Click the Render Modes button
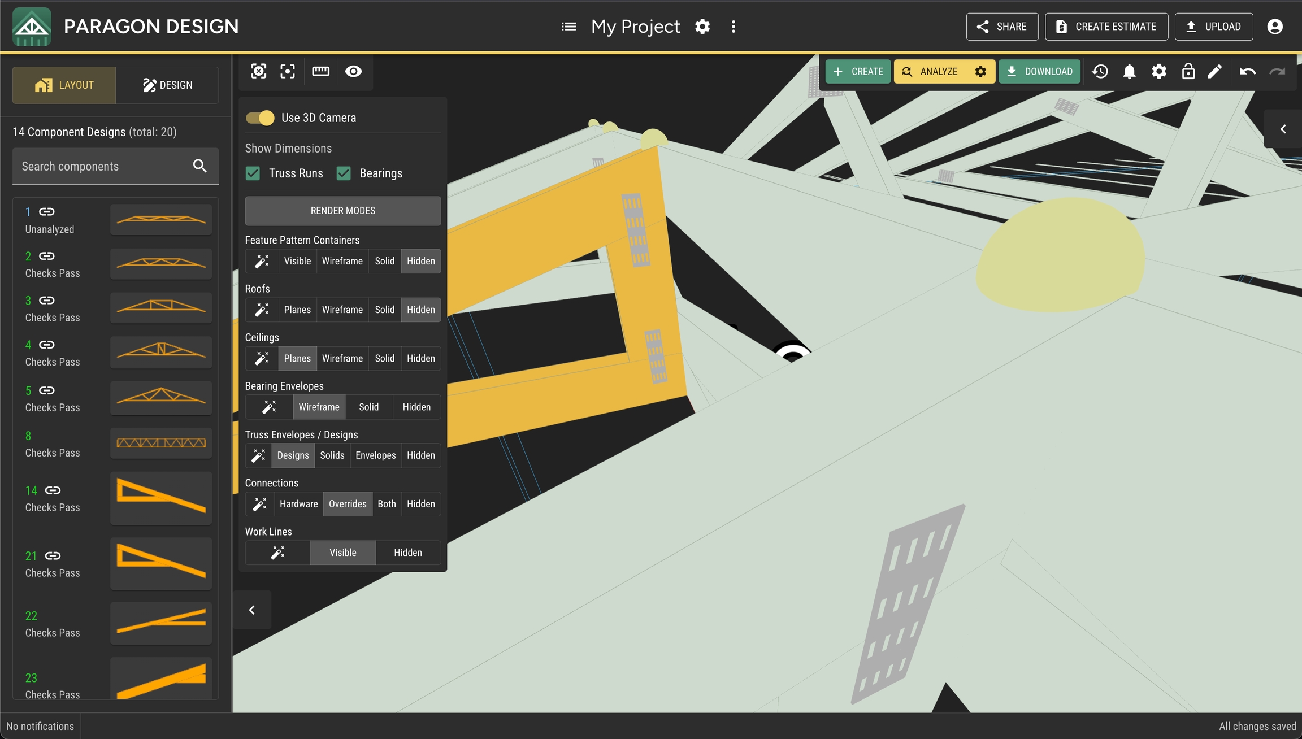The image size is (1302, 739). (342, 211)
